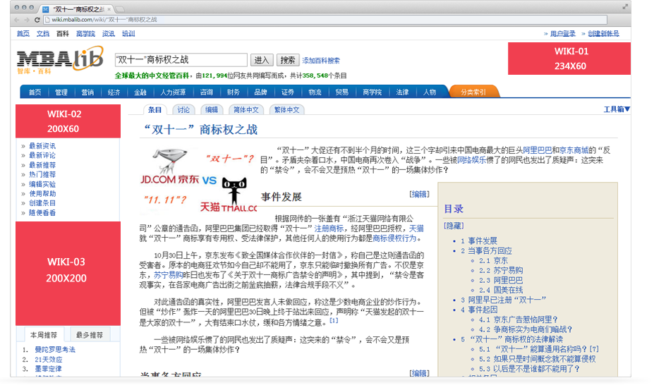Open 创建条目 sidebar link
Image resolution: width=654 pixels, height=390 pixels.
(x=42, y=203)
